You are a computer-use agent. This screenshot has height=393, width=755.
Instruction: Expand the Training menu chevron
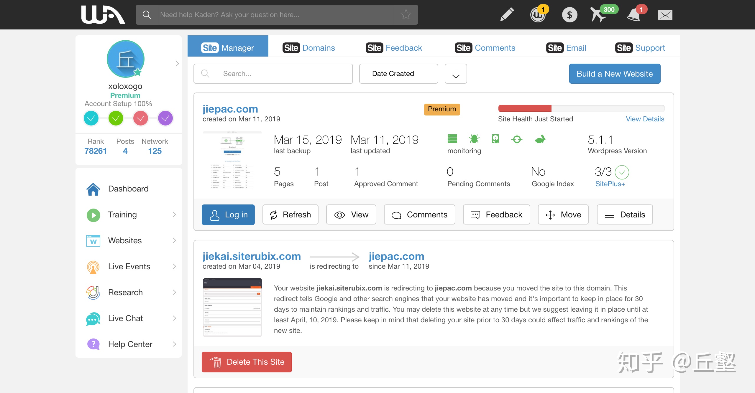pyautogui.click(x=174, y=215)
